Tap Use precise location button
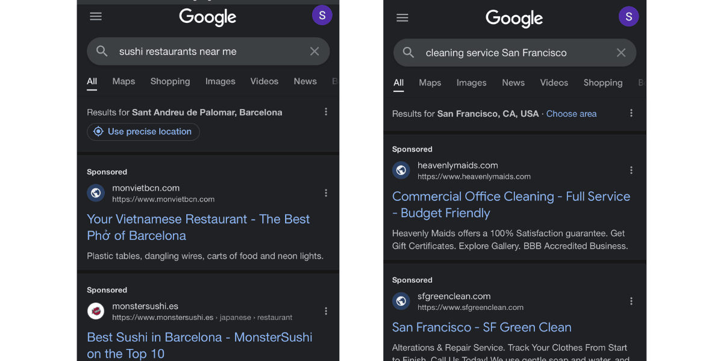This screenshot has width=723, height=361. coord(143,132)
